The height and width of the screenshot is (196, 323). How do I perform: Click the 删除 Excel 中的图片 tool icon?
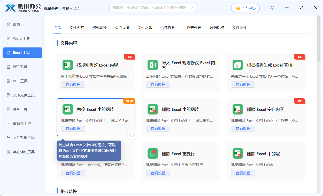coord(153,109)
